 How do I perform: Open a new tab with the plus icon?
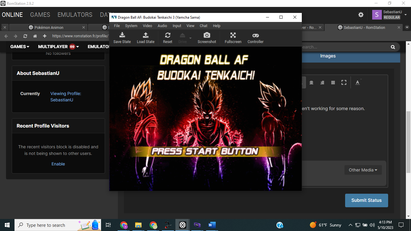(45, 36)
